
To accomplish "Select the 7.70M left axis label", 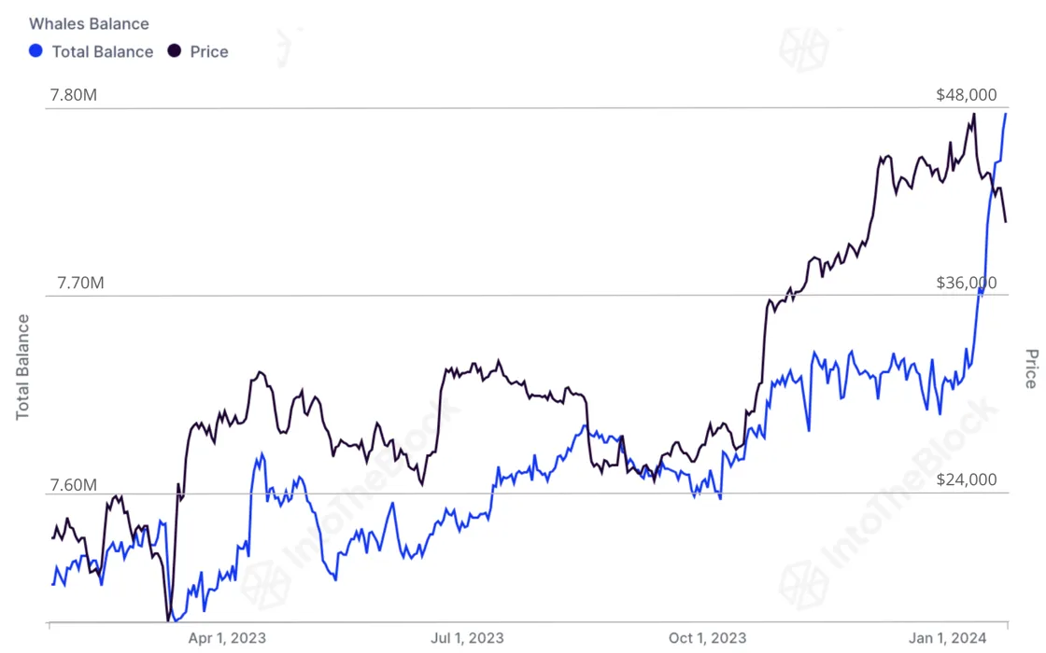I will pos(73,283).
